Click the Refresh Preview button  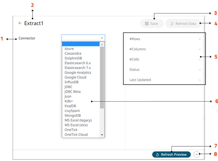[x=171, y=154]
